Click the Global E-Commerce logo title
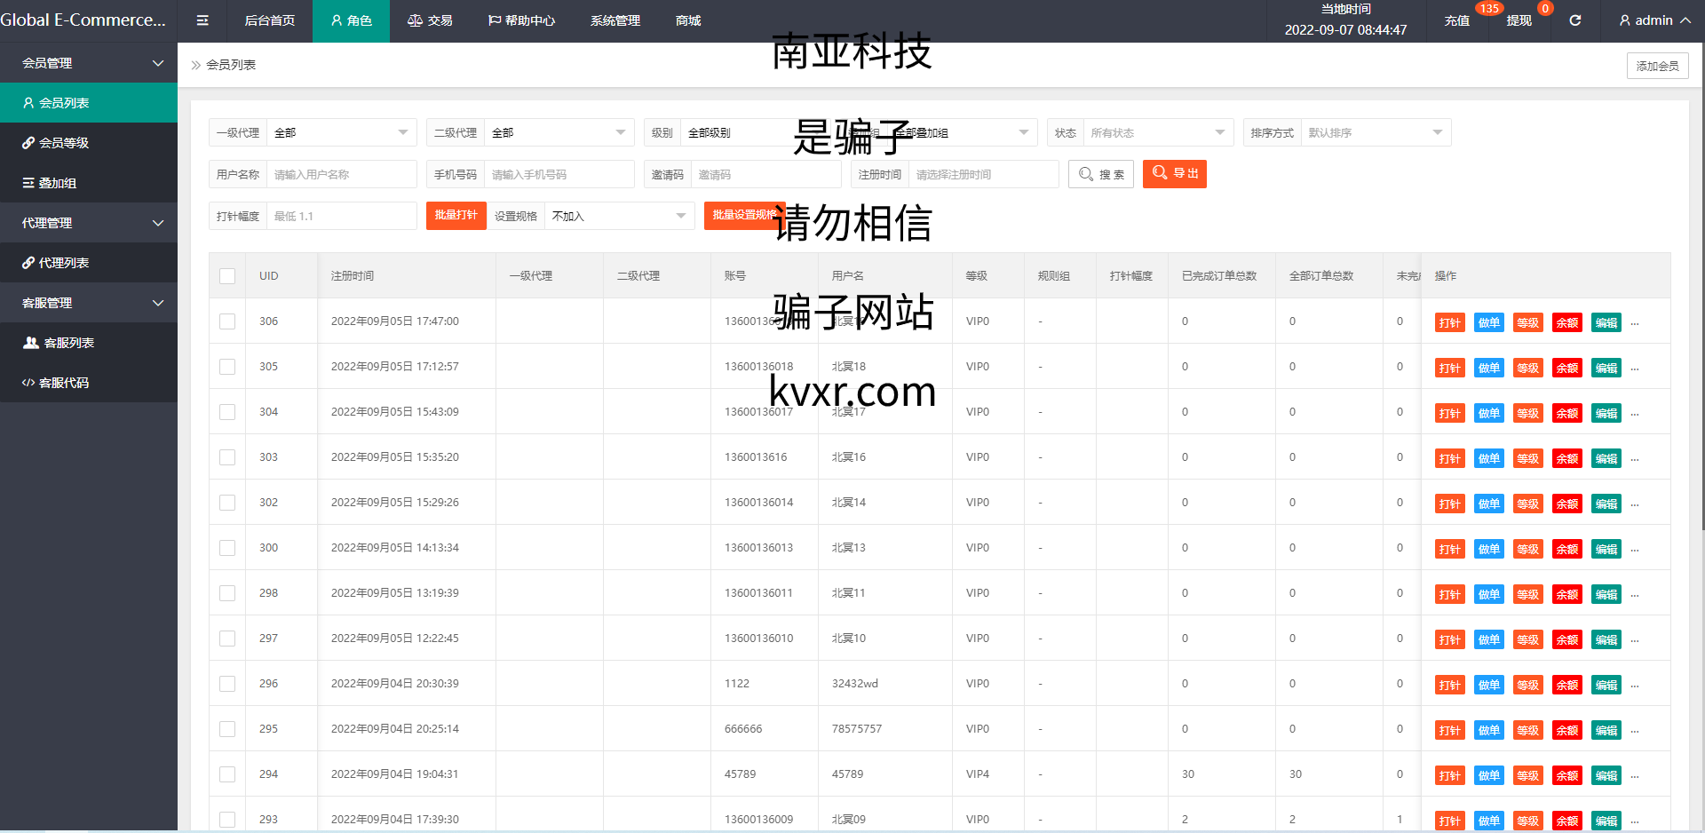This screenshot has height=833, width=1705. (83, 20)
